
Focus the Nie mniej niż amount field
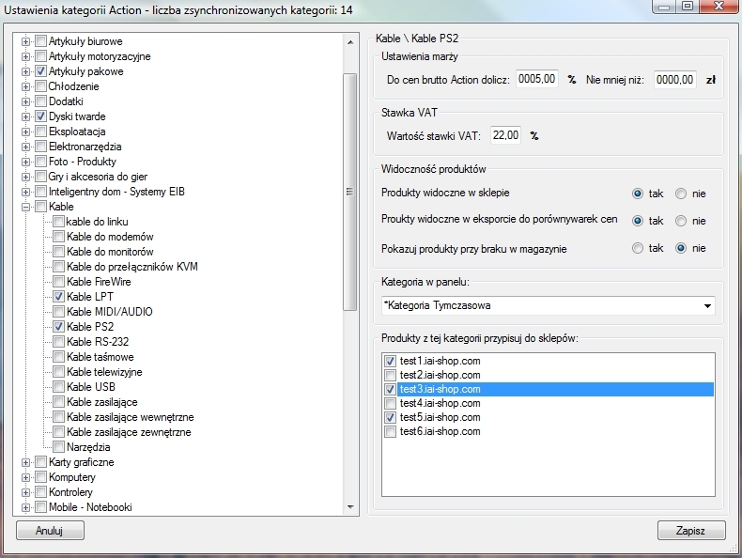[x=674, y=80]
